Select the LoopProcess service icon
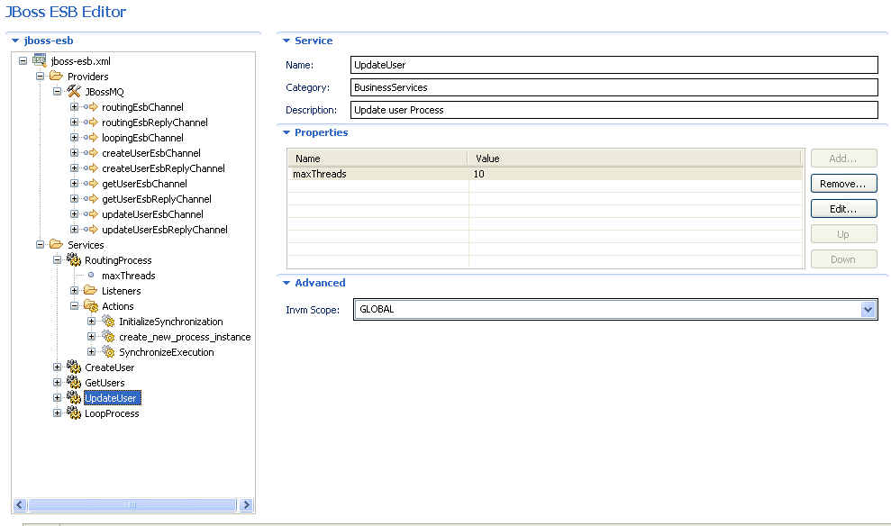This screenshot has height=526, width=891. coord(73,413)
